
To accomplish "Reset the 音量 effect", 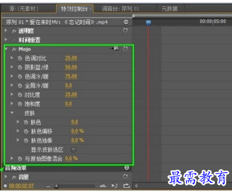I will pyautogui.click(x=125, y=176).
